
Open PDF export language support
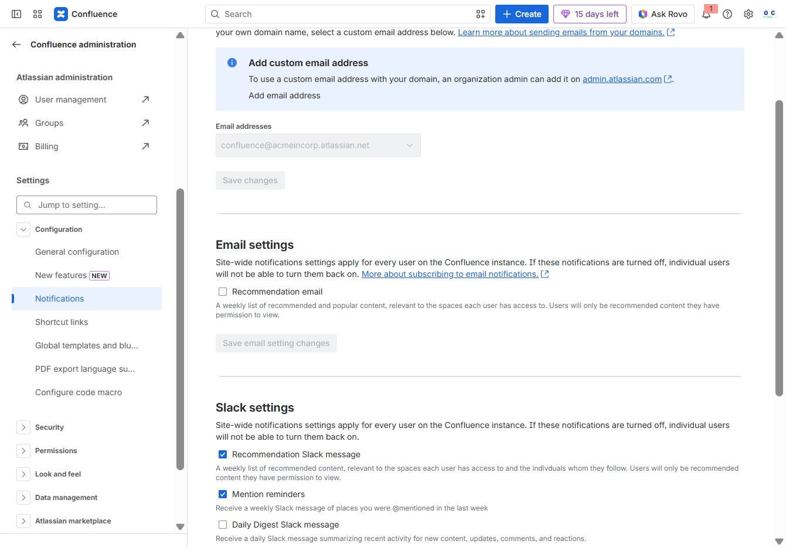87,369
